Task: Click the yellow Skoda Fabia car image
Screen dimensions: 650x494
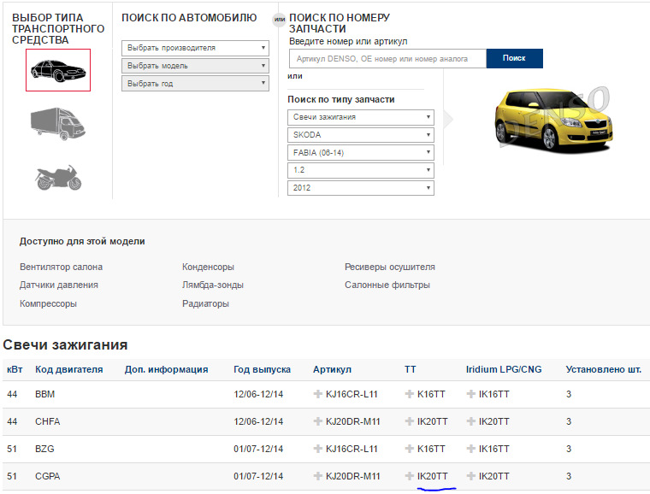Action: (x=553, y=120)
